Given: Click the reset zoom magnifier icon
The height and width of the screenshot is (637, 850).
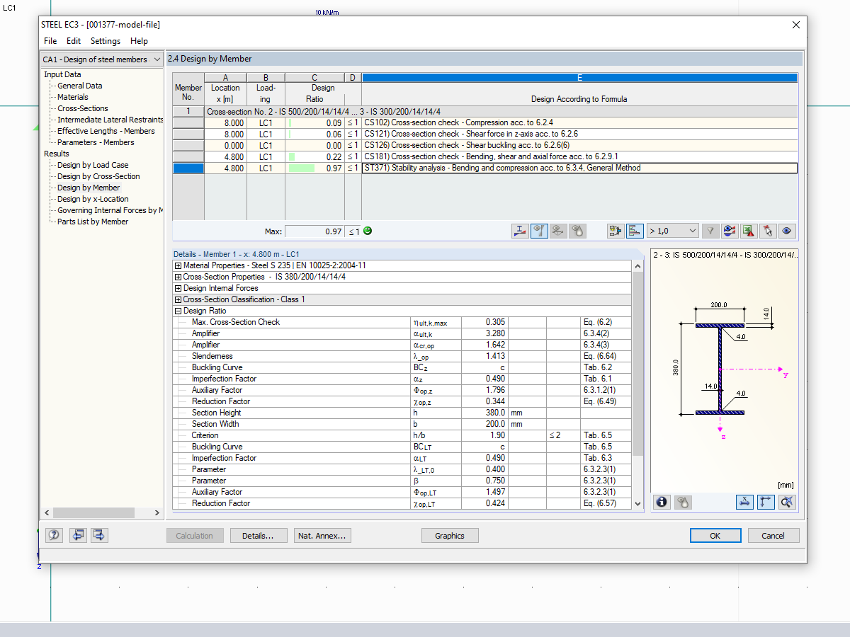Looking at the screenshot, I should click(x=787, y=502).
